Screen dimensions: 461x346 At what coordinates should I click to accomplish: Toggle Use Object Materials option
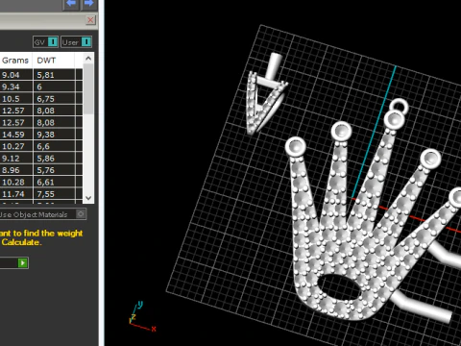point(81,214)
